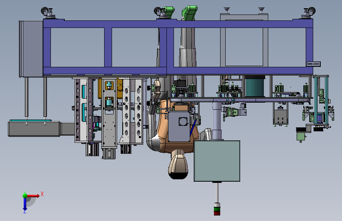Select the slotted bracket on frame's right side
The height and width of the screenshot is (221, 342).
point(313,64)
